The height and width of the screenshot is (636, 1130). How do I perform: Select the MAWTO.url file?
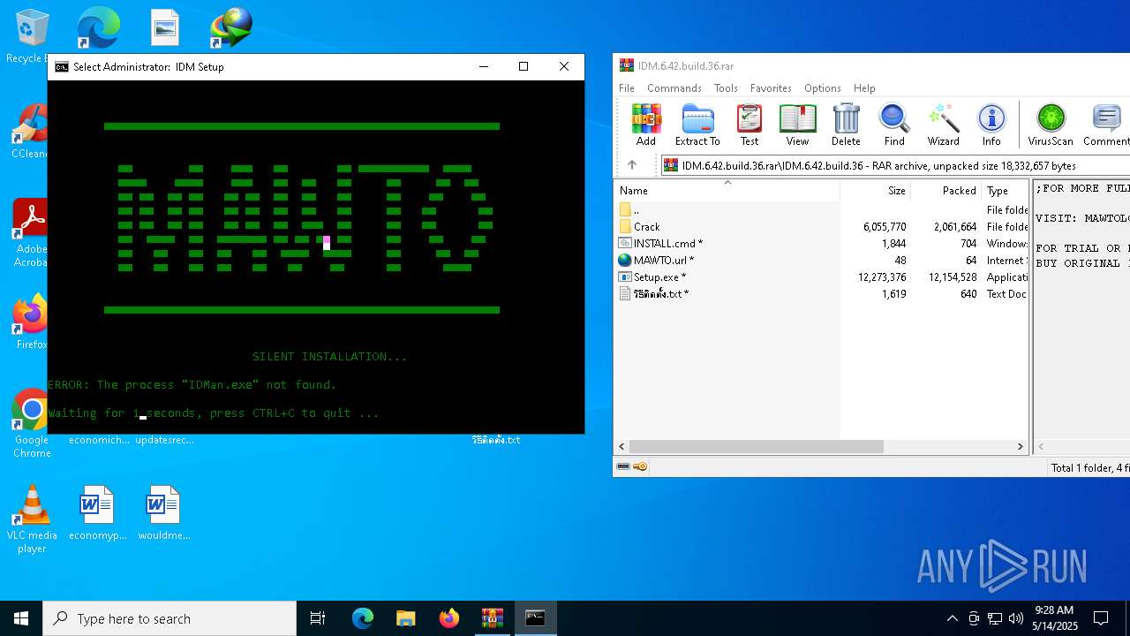click(x=821, y=261)
